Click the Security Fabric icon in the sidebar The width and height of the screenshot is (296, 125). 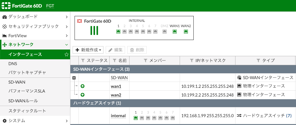(x=4, y=26)
